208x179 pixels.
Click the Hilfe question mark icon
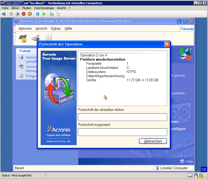coord(182,161)
